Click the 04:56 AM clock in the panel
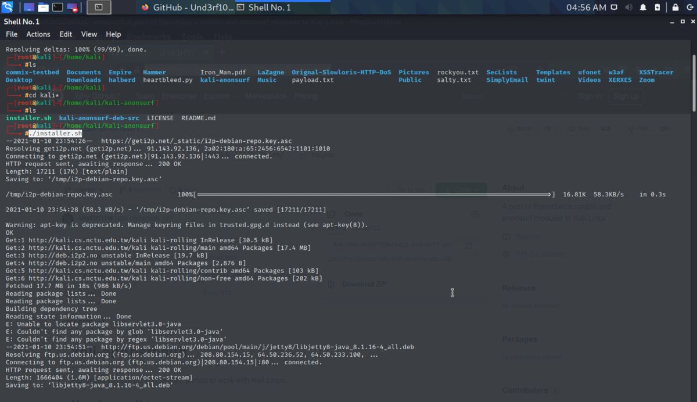The width and height of the screenshot is (697, 402). 586,8
